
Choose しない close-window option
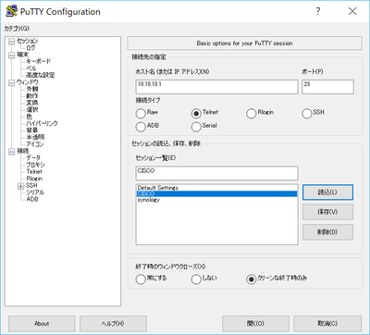click(196, 279)
